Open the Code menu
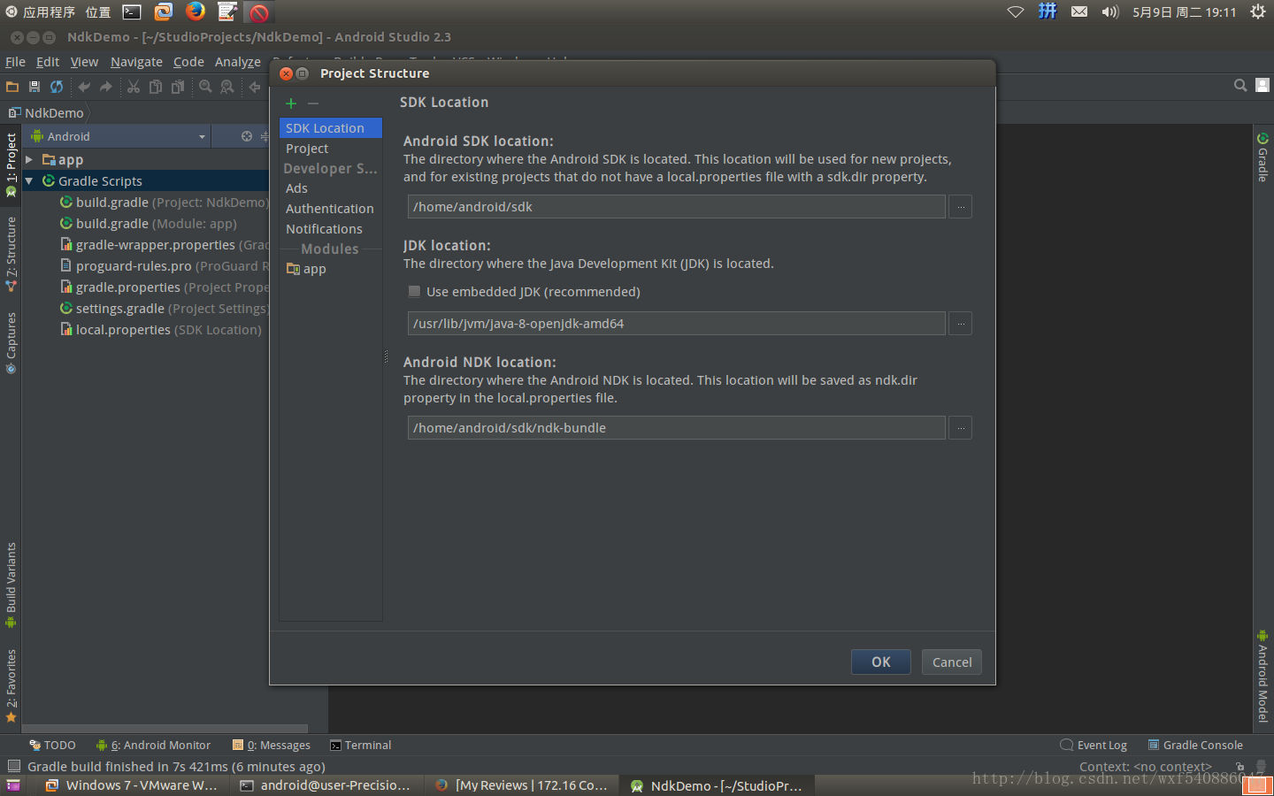 (x=188, y=62)
